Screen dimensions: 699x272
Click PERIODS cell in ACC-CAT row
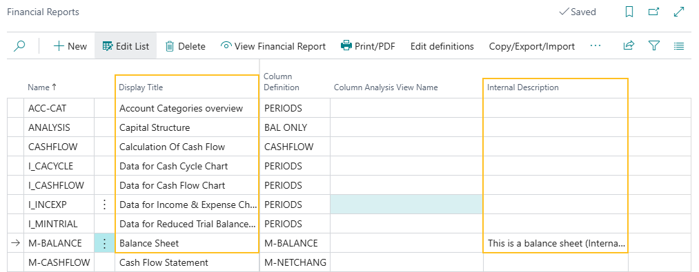(x=295, y=108)
